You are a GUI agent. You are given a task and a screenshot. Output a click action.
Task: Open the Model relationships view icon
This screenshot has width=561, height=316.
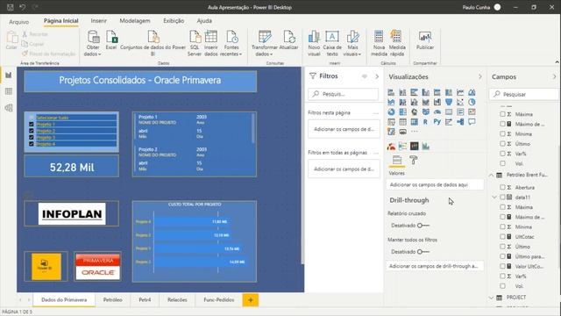8,108
